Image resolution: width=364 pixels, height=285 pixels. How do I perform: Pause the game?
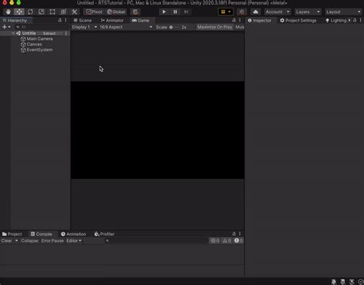175,12
